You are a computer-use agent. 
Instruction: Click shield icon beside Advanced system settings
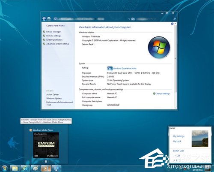(x=44, y=44)
